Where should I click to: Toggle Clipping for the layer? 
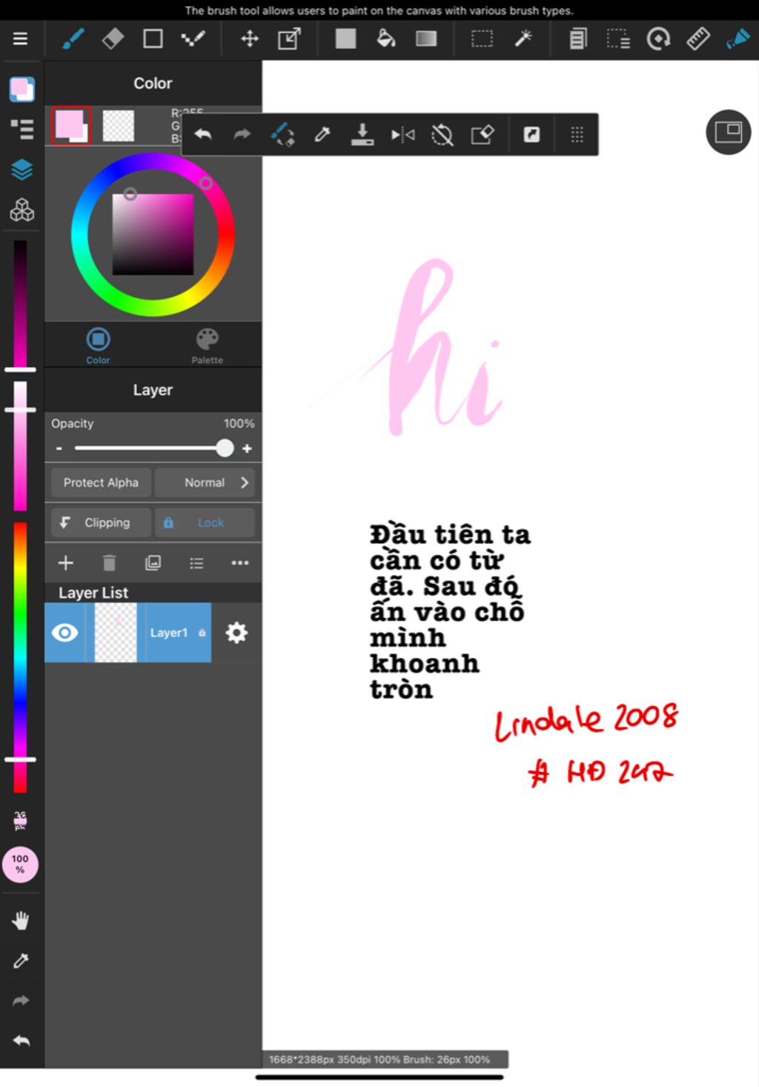tap(101, 522)
